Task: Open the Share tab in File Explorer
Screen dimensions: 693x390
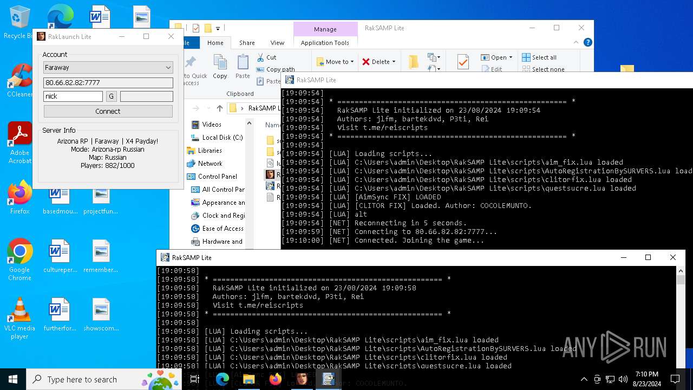Action: [247, 43]
